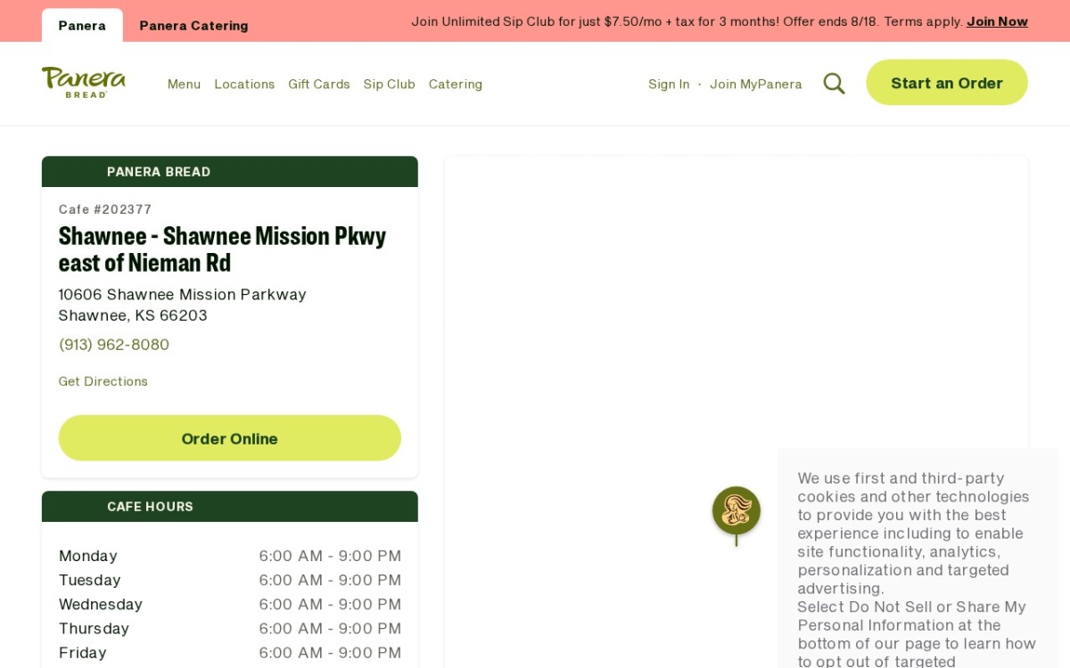
Task: Click the Get Directions link
Action: [x=103, y=381]
